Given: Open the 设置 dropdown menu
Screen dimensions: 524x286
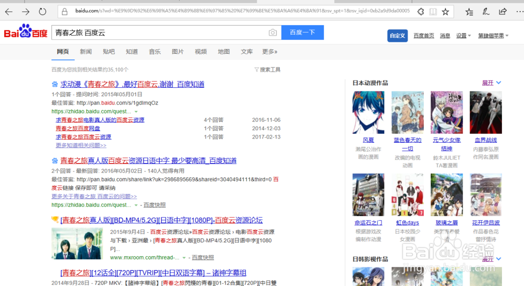Looking at the screenshot, I should click(x=464, y=36).
